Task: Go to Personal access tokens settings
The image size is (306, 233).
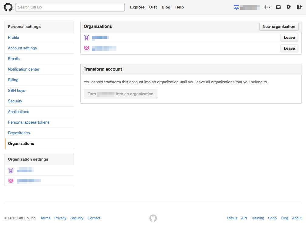Action: 29,122
